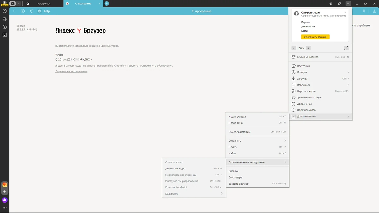The image size is (379, 213).
Task: Bookmark this page with ribbon icon
Action: 364,11
